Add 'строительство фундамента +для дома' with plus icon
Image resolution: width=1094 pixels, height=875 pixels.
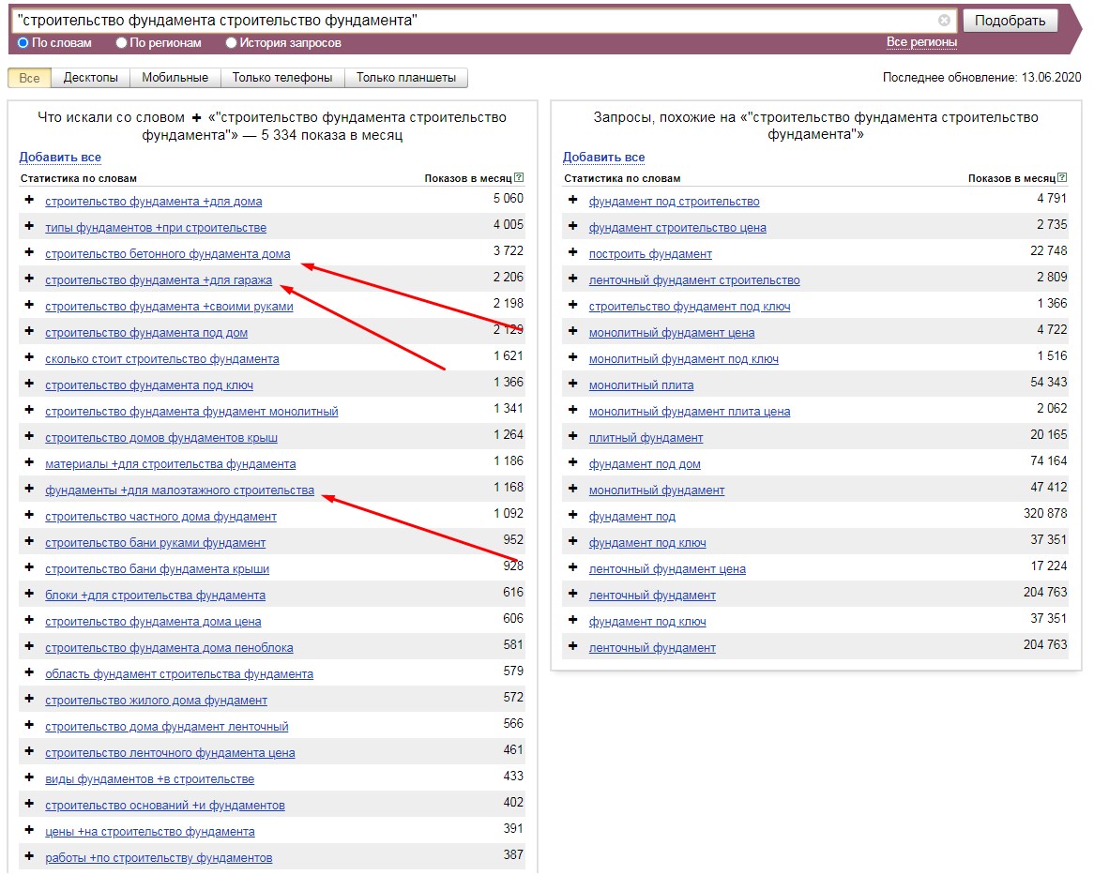(29, 200)
